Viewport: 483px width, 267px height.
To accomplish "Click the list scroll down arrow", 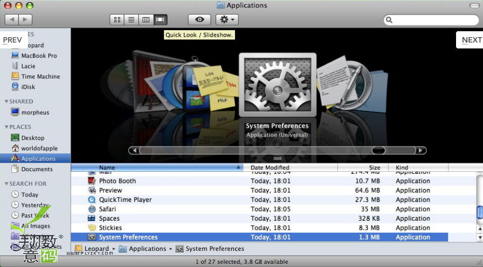I will [x=480, y=237].
